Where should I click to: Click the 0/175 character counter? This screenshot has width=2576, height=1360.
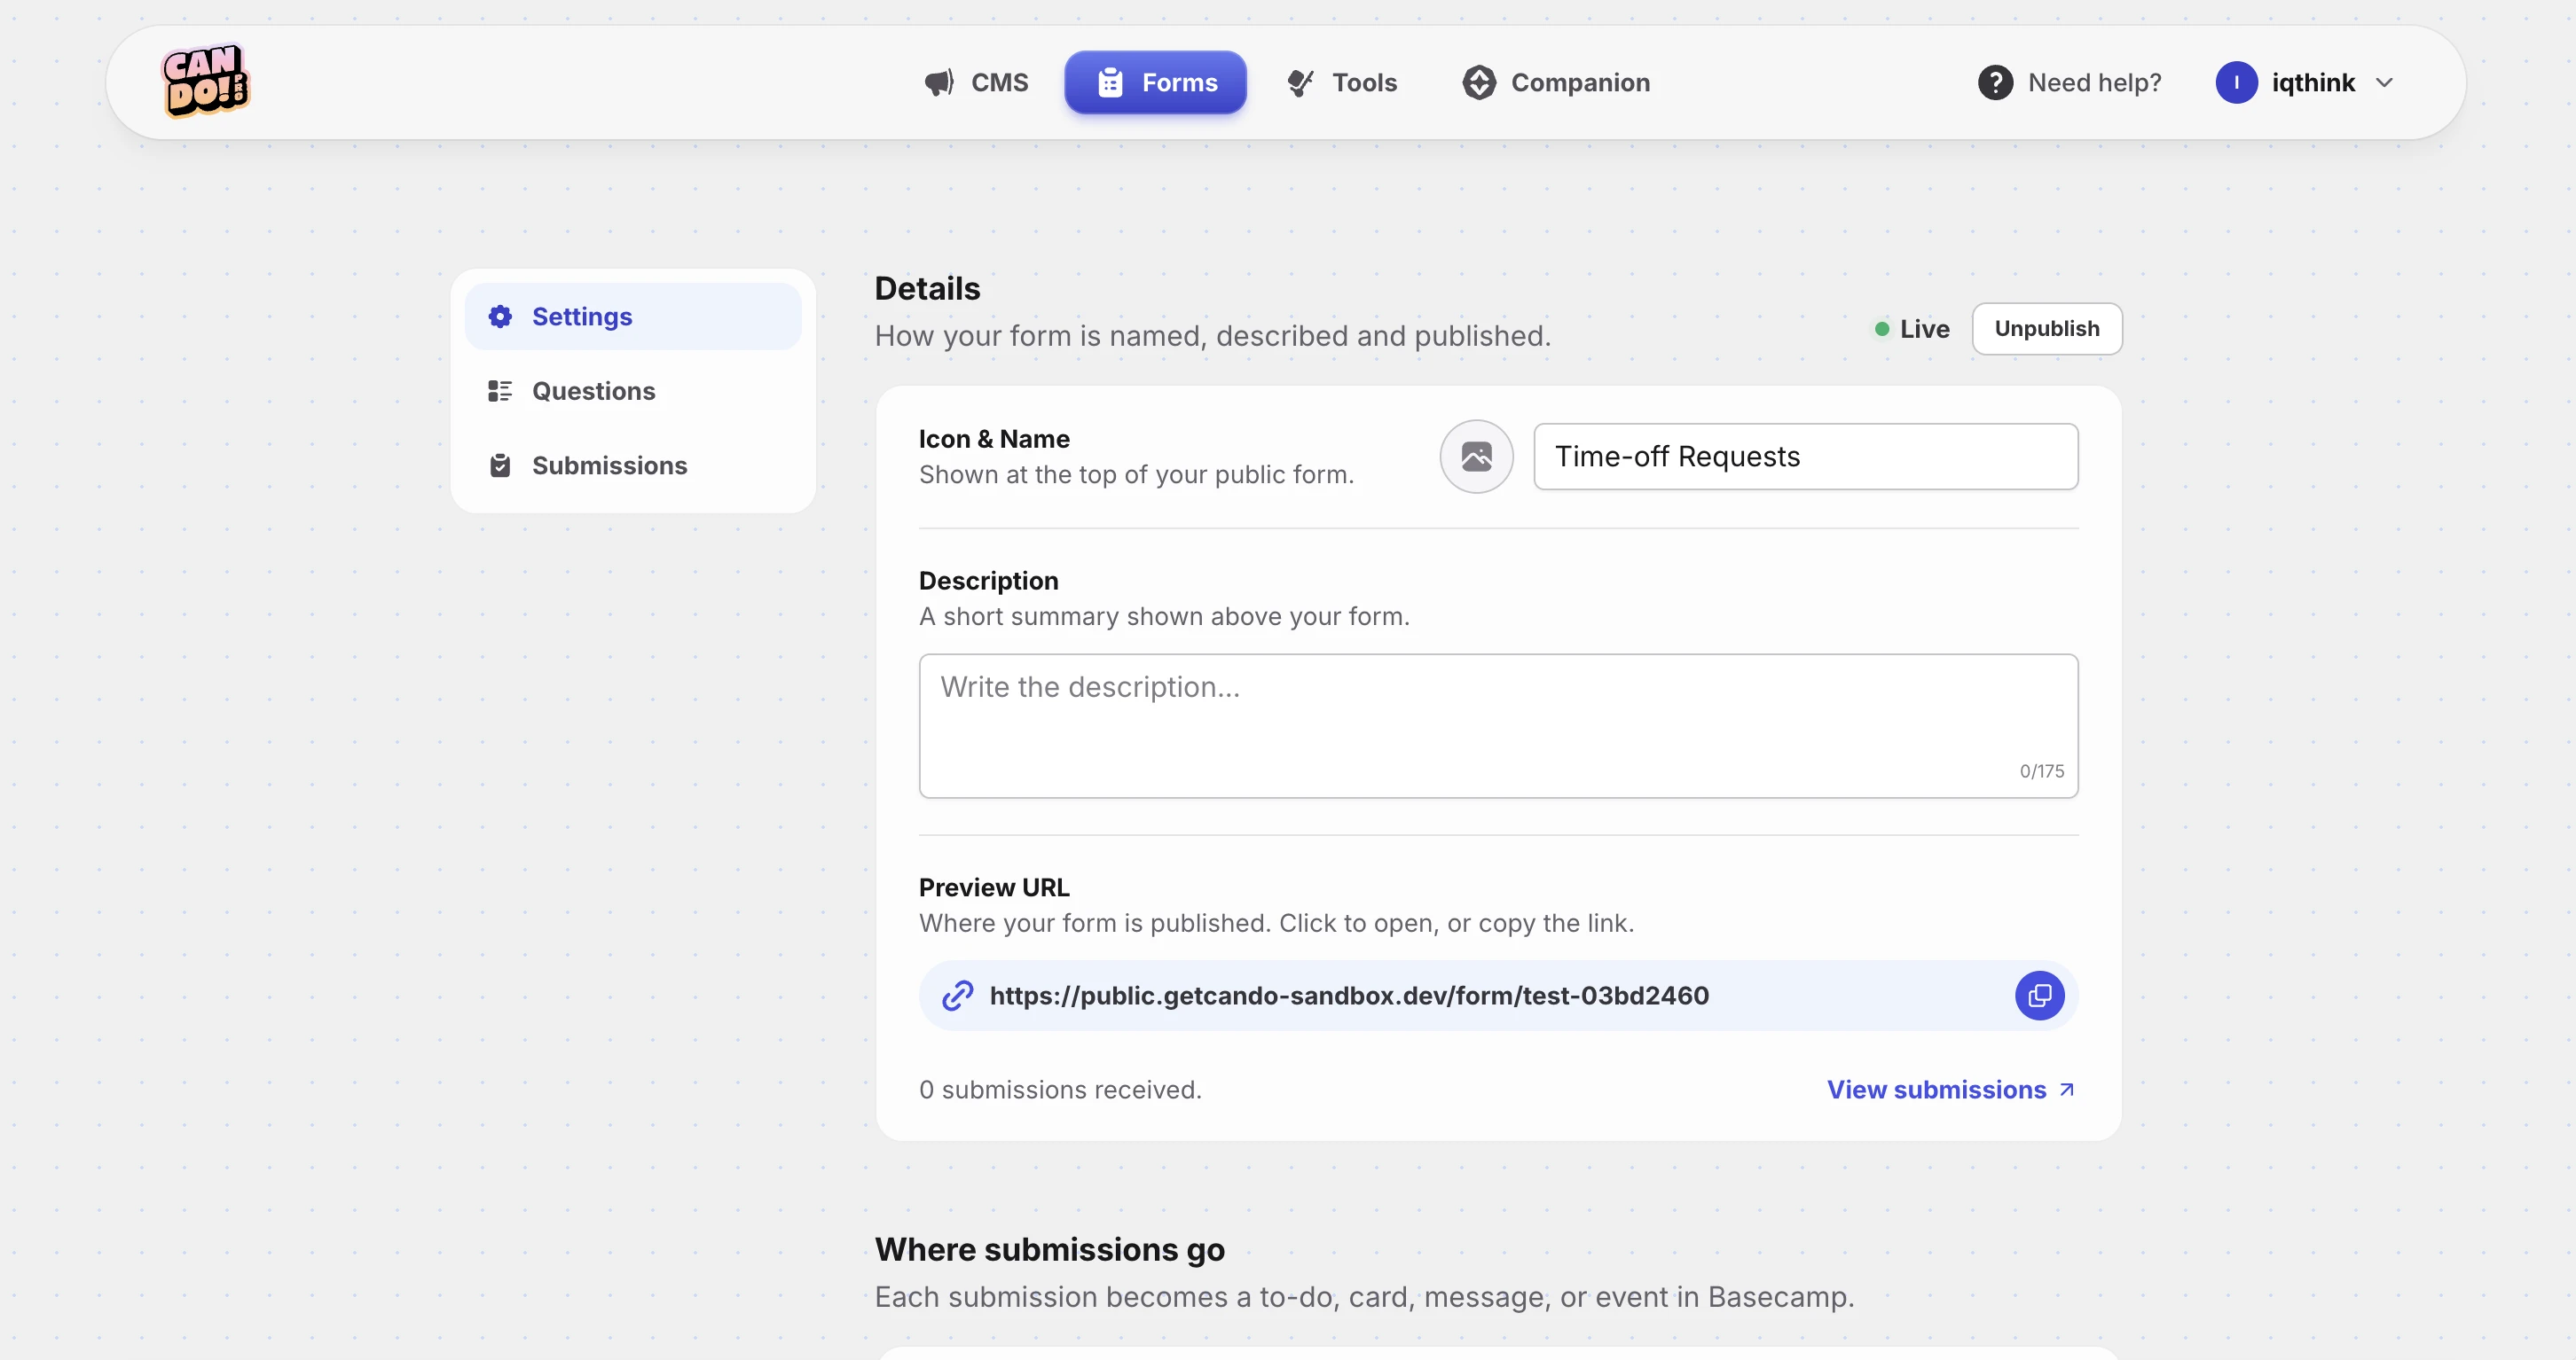click(x=2041, y=771)
